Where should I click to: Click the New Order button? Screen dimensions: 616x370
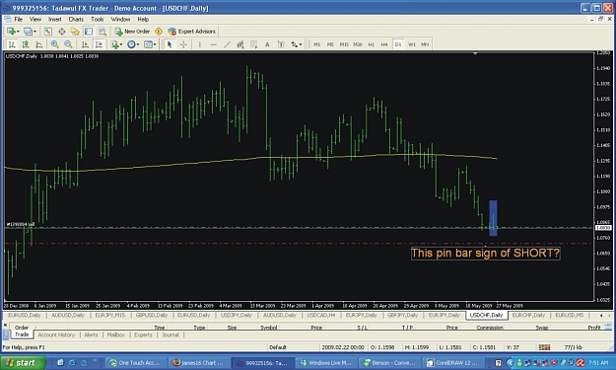coord(132,32)
